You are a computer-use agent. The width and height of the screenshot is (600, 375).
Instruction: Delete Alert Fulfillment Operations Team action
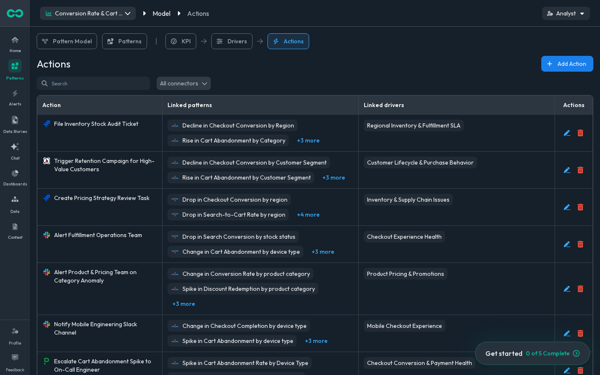[580, 244]
